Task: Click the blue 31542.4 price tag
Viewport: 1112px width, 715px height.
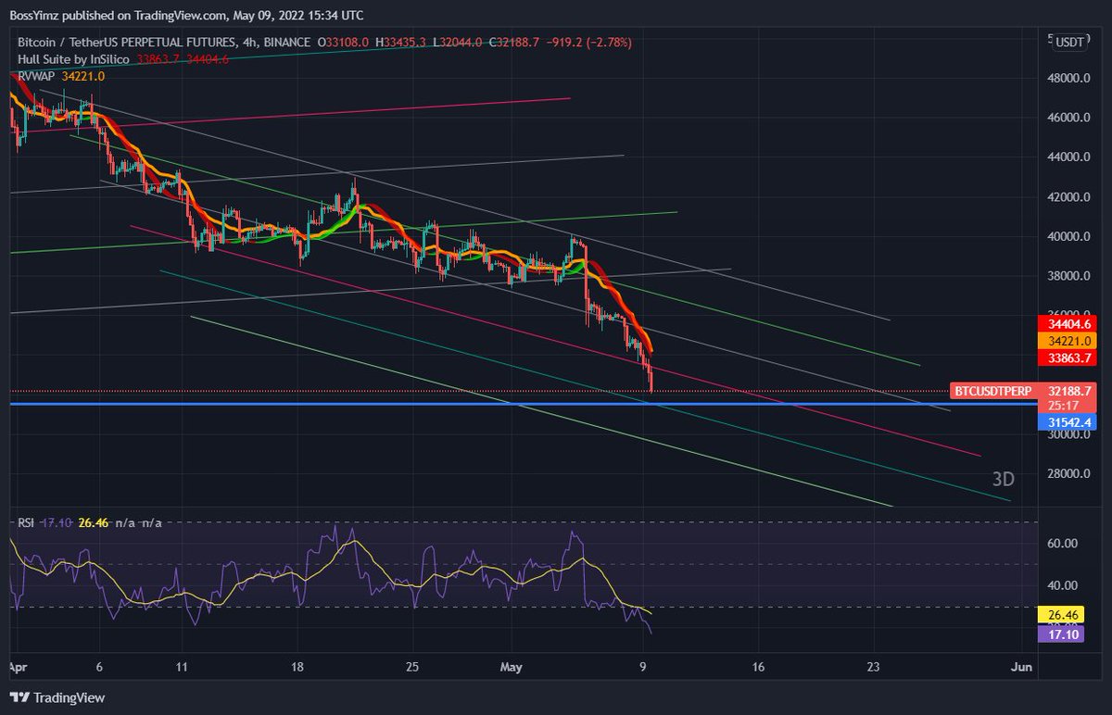Action: coord(1068,421)
